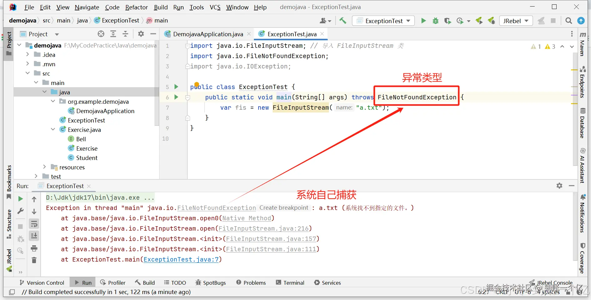Build project with the hammer icon
The height and width of the screenshot is (300, 591).
point(343,21)
